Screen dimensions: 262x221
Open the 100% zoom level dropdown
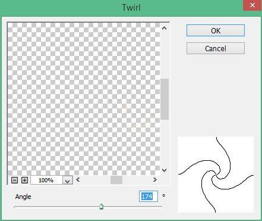(x=68, y=180)
